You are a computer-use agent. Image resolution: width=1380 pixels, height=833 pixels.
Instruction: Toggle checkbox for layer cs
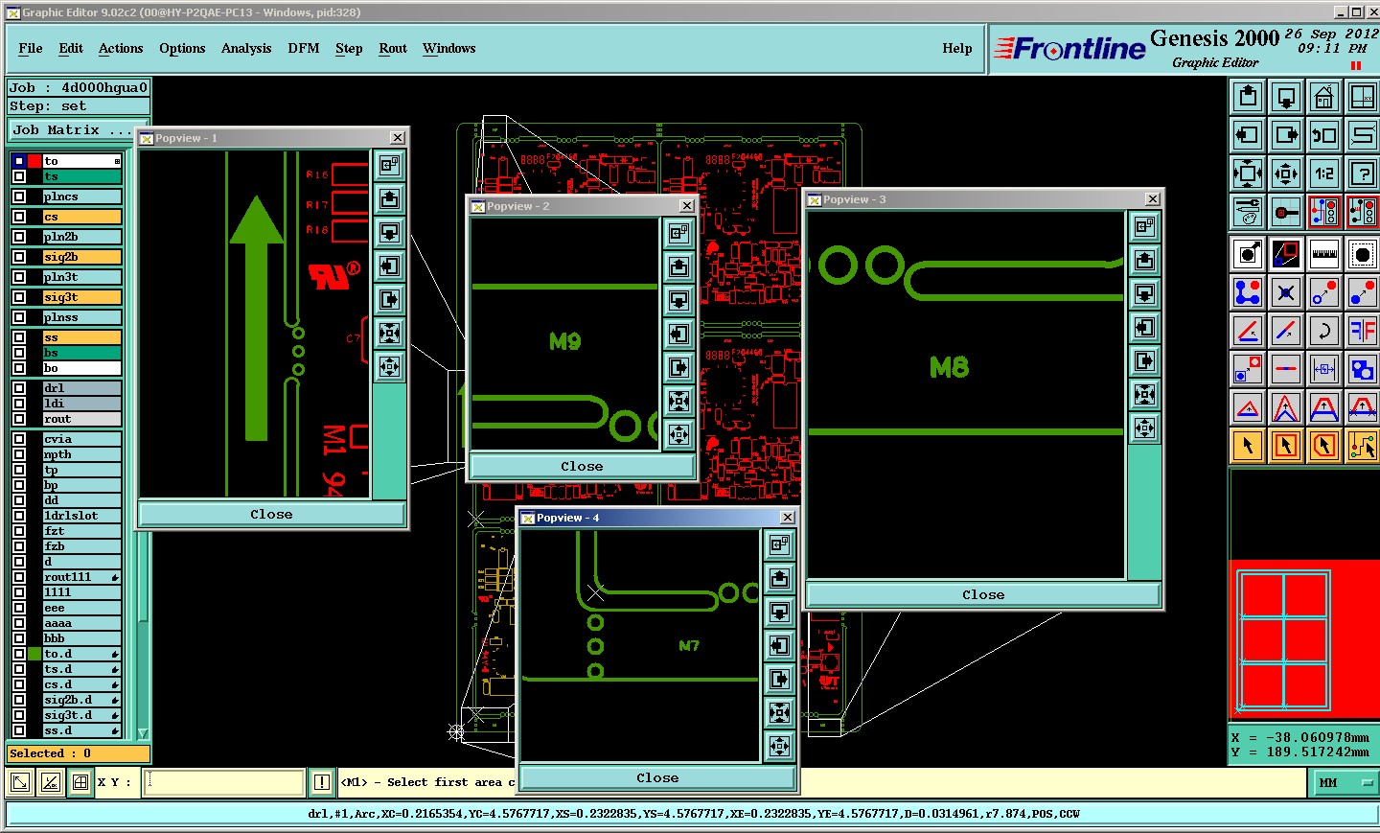tap(19, 217)
